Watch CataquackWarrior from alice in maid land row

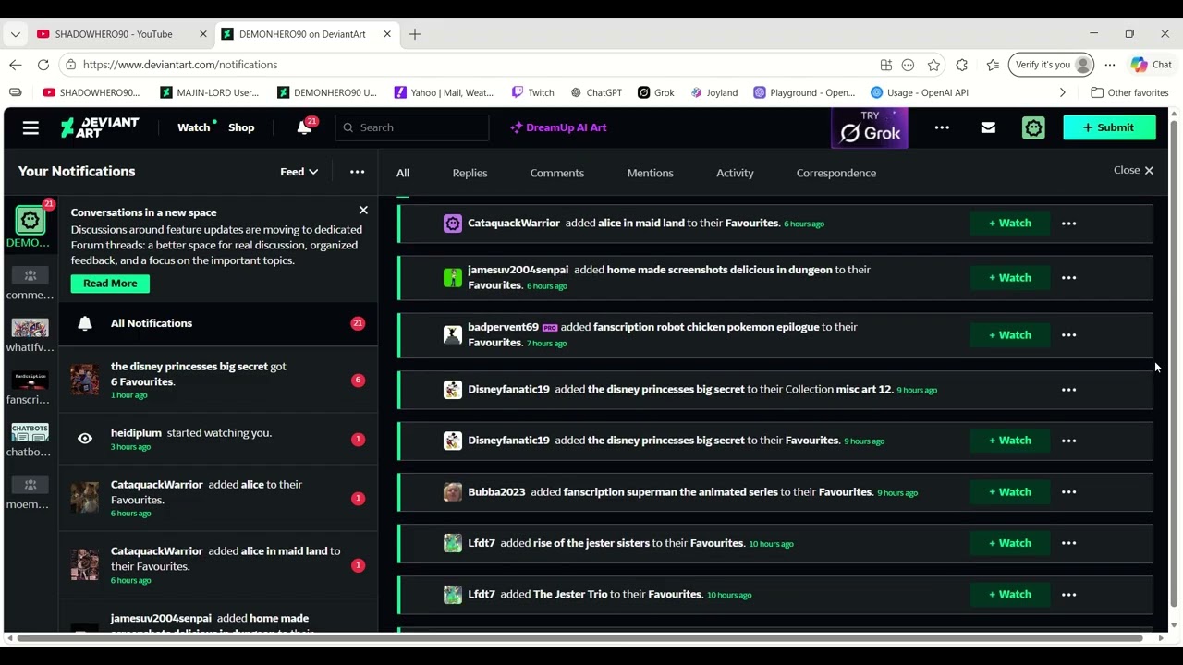(x=1009, y=224)
